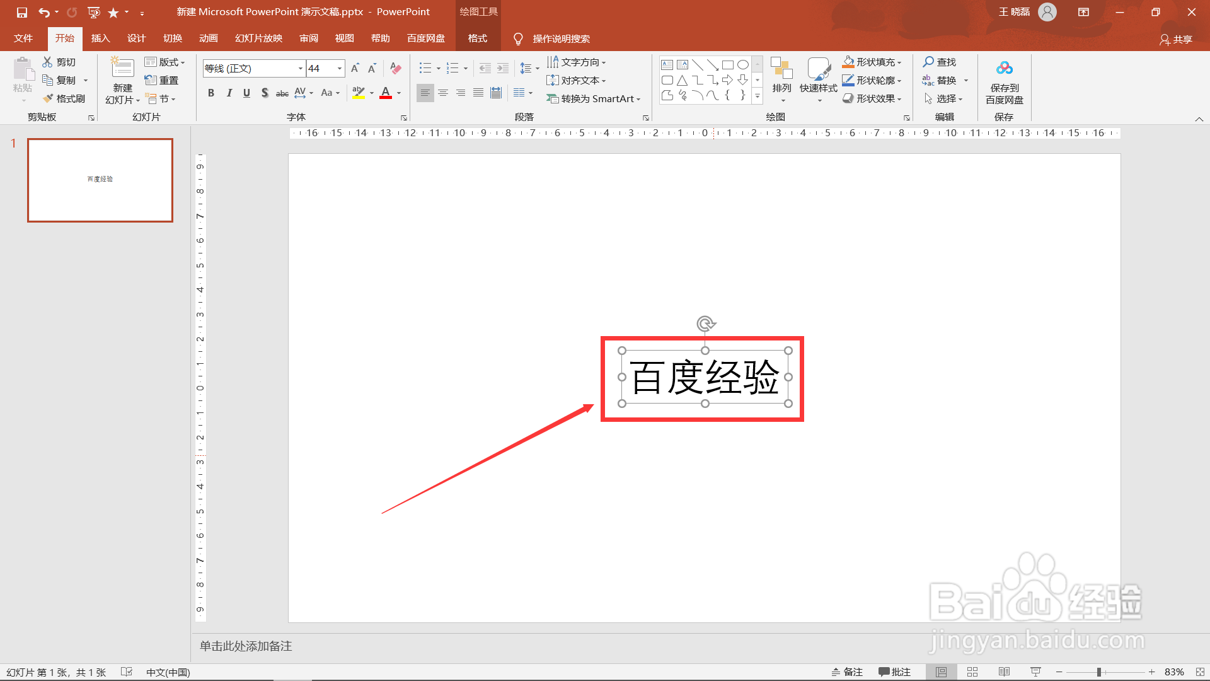Click the notes area 单击此处添加备注
The width and height of the screenshot is (1210, 681).
tap(246, 646)
